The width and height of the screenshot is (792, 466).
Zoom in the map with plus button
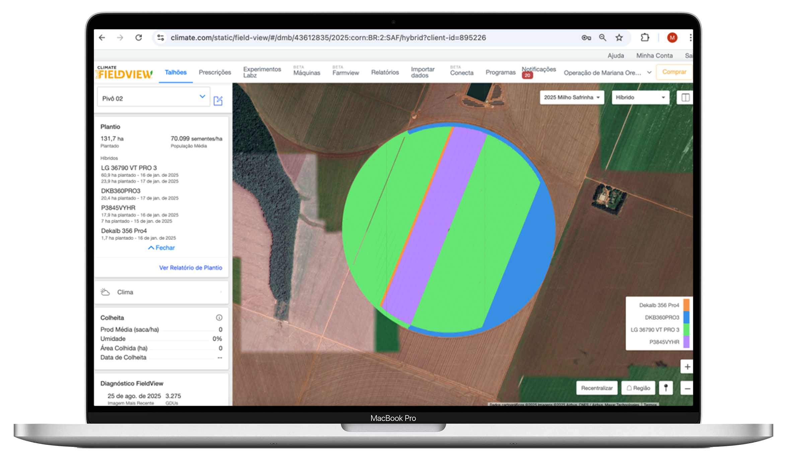[687, 367]
